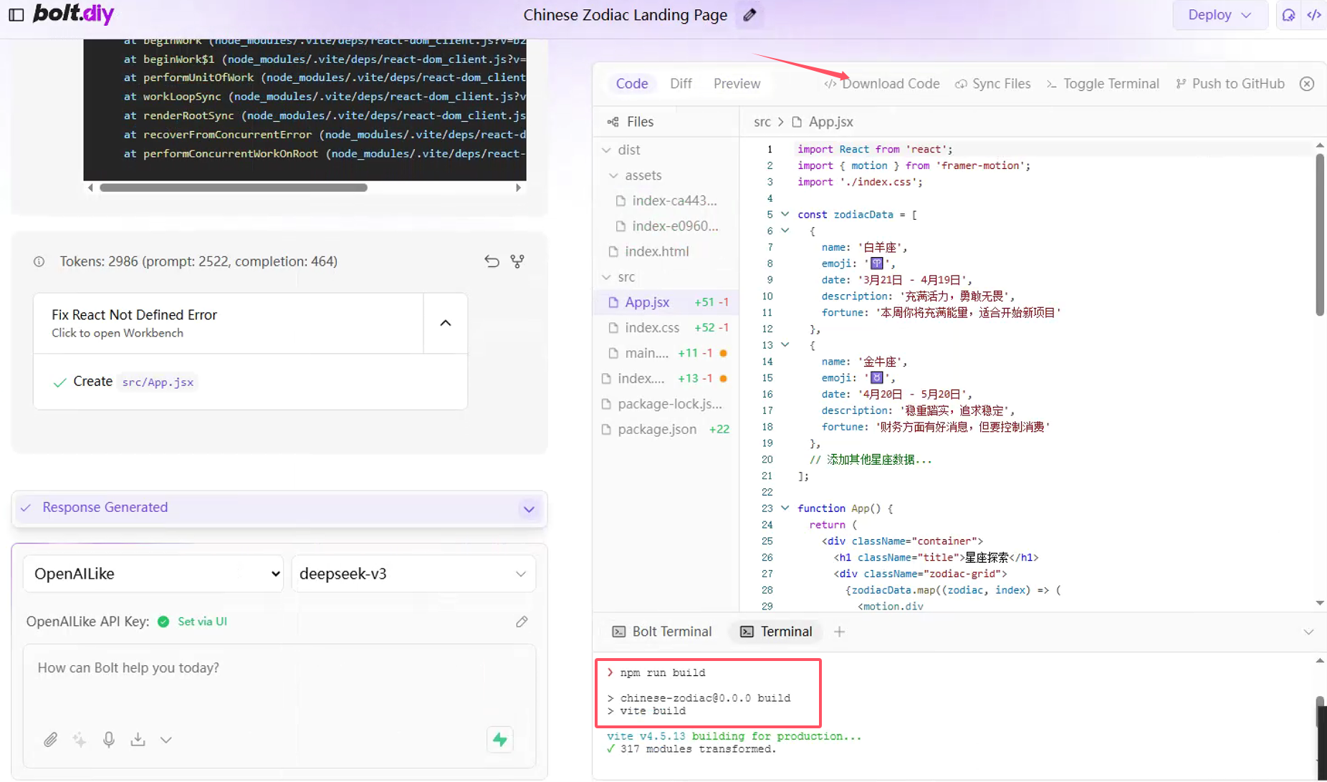
Task: Switch to Bolt Terminal tab
Action: coord(661,632)
